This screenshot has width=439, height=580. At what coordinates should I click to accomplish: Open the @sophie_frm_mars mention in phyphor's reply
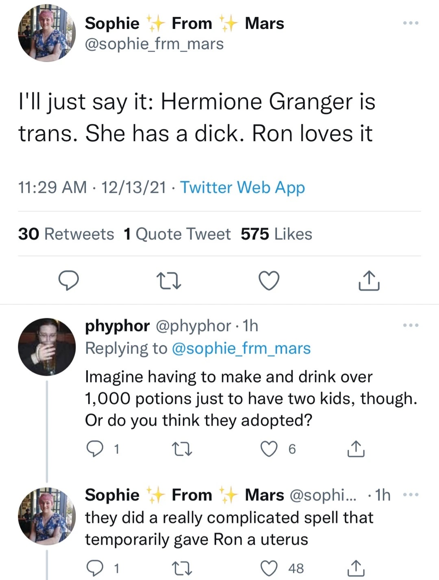241,349
